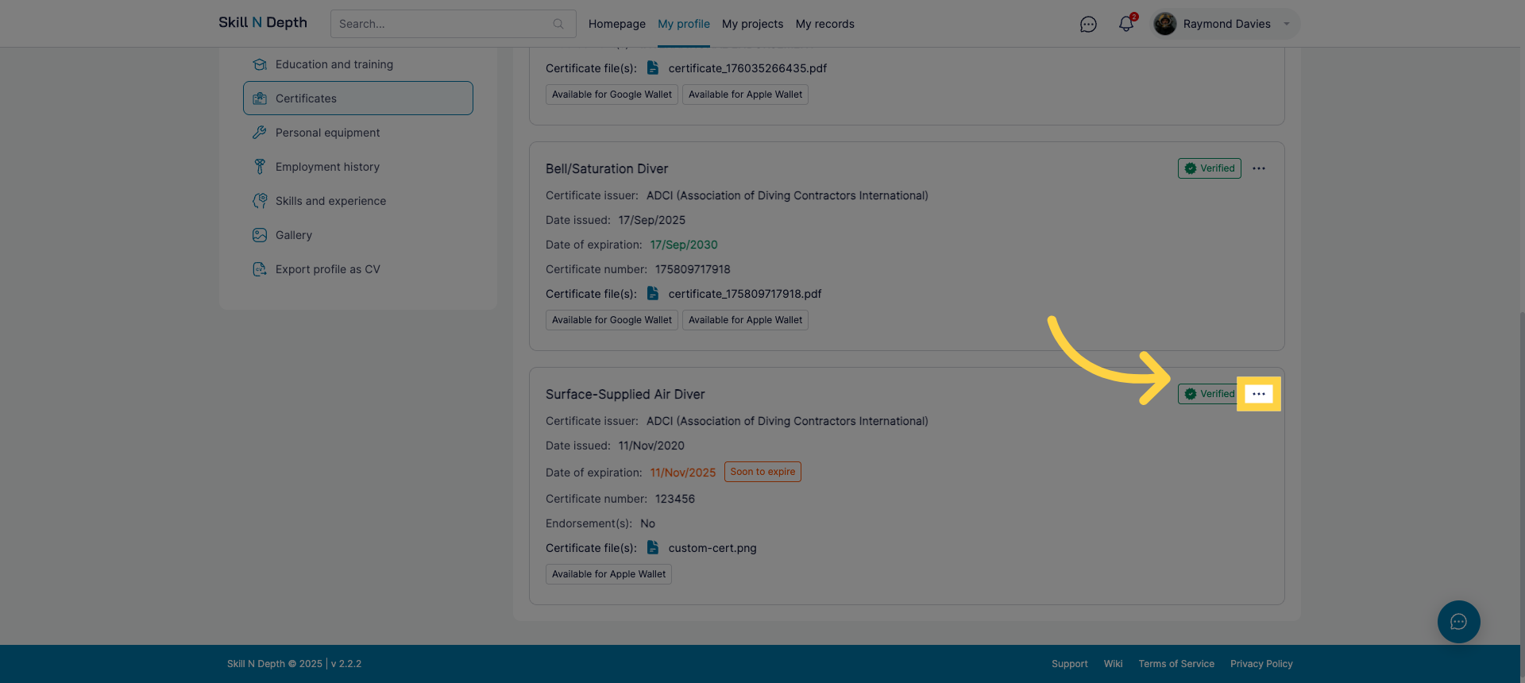Select Employment history sidebar item
The image size is (1525, 683).
tap(358, 167)
